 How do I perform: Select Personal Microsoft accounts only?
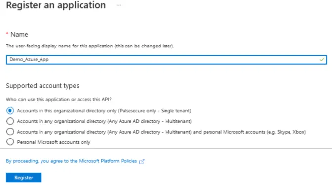(x=10, y=142)
